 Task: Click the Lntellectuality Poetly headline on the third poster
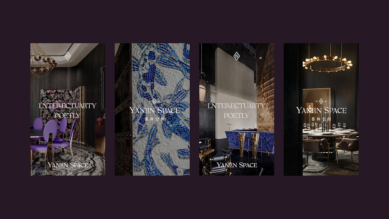(237, 111)
